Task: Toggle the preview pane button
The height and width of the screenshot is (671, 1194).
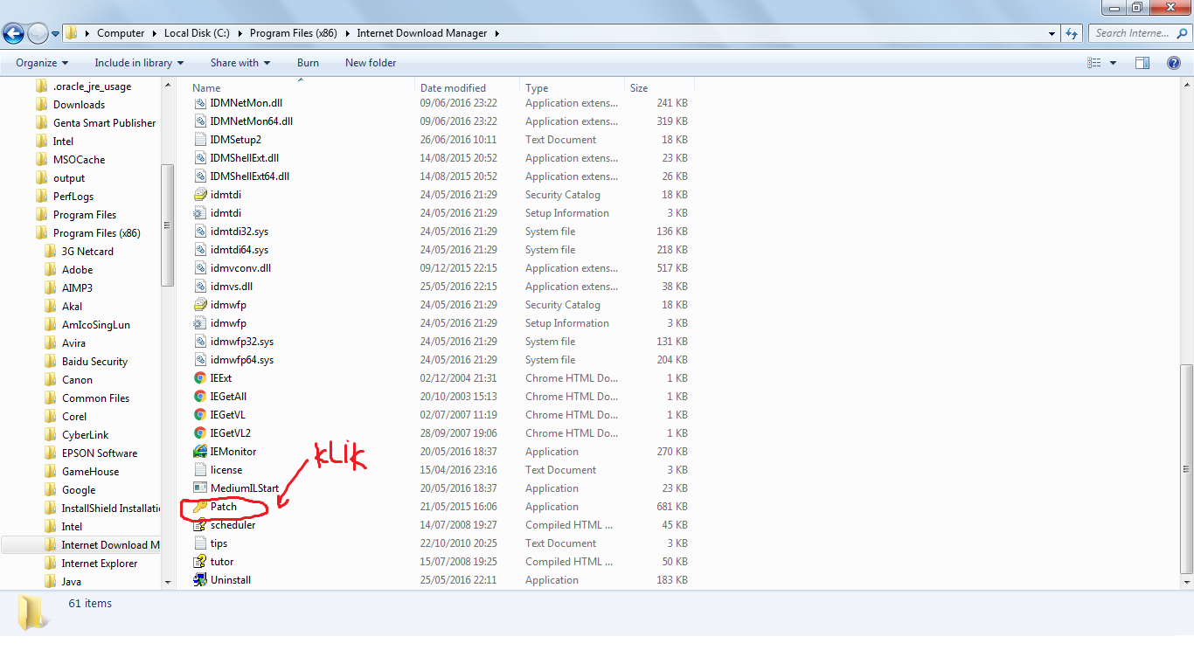Action: tap(1142, 63)
